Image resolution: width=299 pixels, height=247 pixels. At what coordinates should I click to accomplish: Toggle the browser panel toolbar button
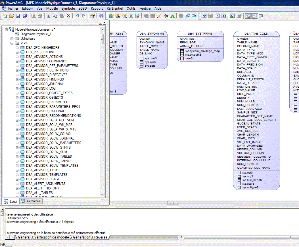tap(248, 16)
